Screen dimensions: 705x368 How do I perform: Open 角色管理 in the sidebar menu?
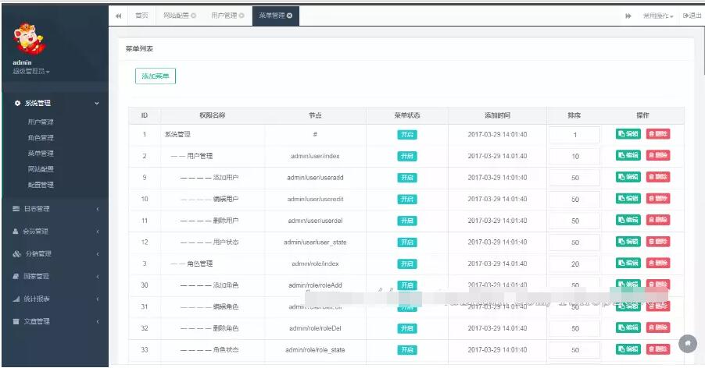(x=41, y=137)
